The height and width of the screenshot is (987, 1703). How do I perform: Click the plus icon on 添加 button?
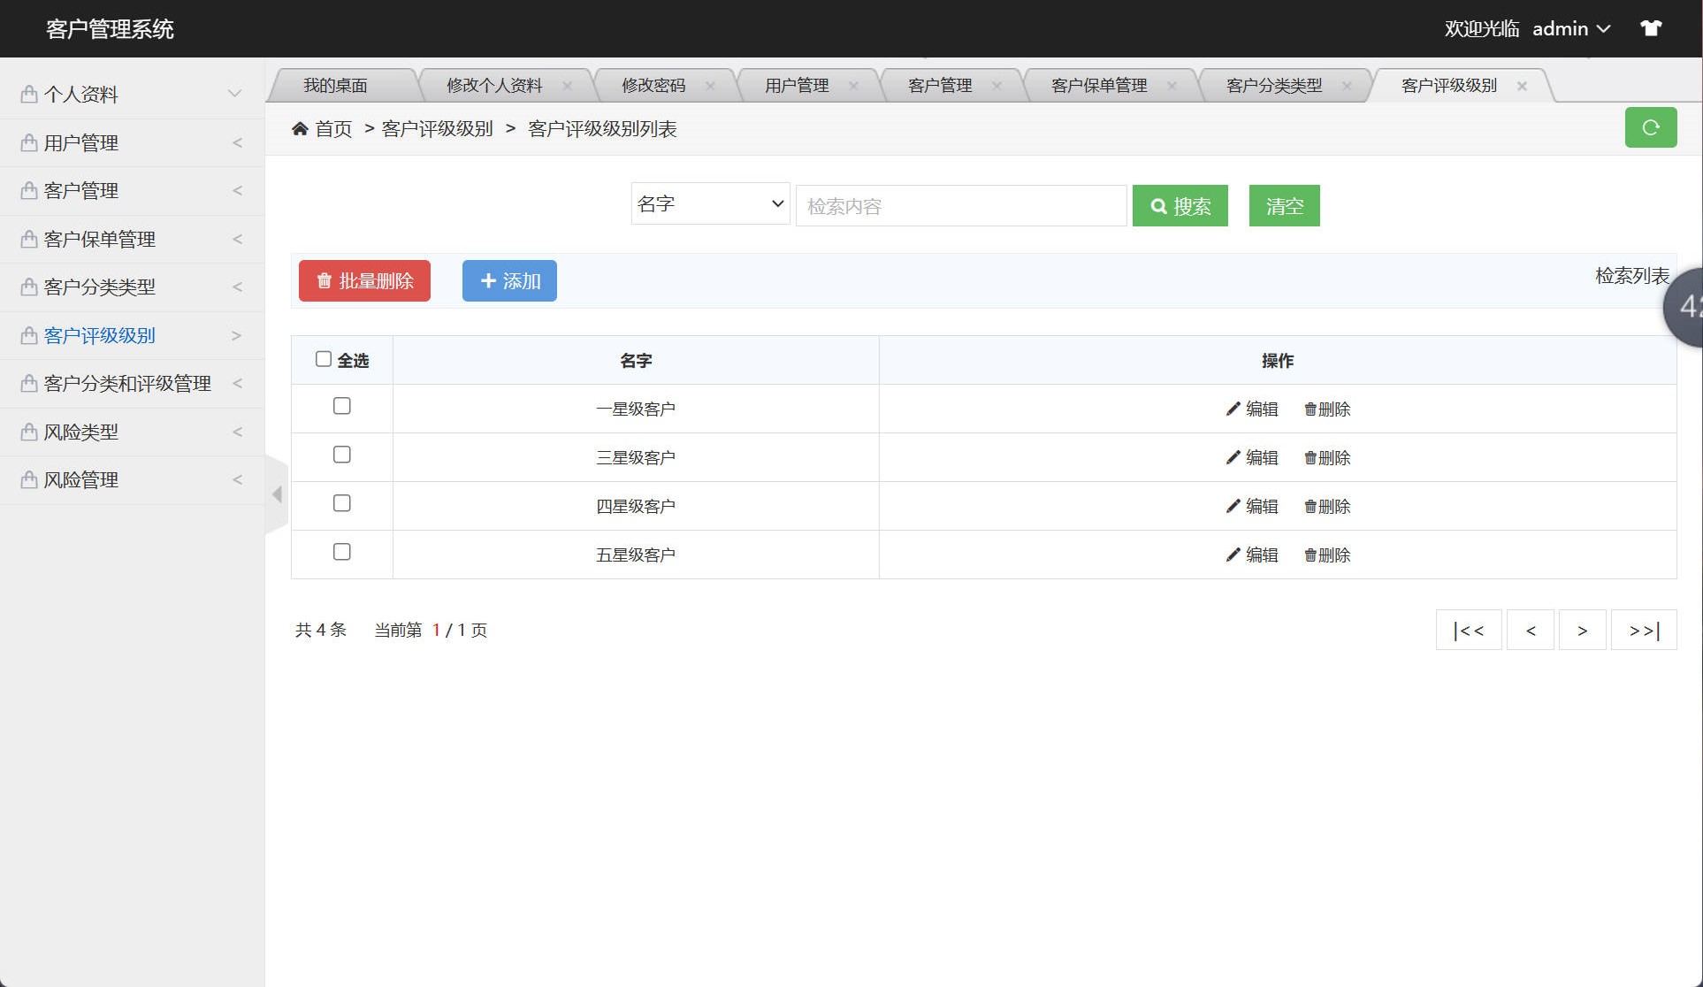click(489, 280)
